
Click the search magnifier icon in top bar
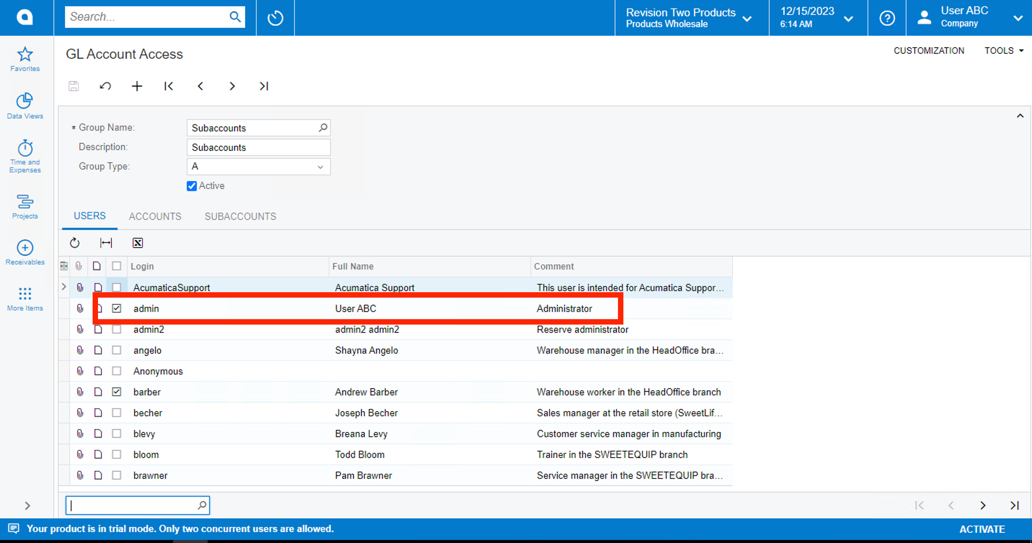(x=235, y=17)
